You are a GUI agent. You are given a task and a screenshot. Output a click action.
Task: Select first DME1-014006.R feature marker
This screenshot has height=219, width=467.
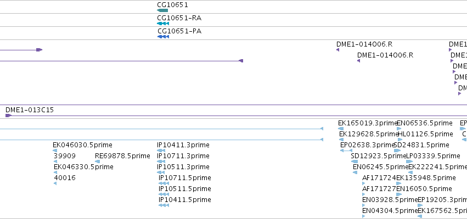tap(337, 50)
